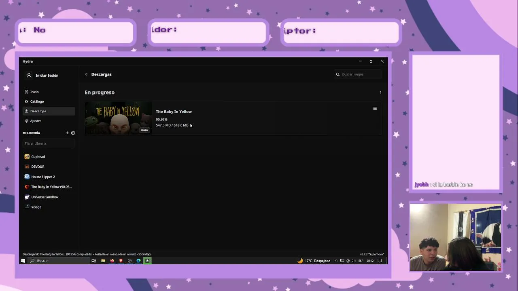This screenshot has height=291, width=518.
Task: Open Task View on the taskbar
Action: tap(93, 261)
